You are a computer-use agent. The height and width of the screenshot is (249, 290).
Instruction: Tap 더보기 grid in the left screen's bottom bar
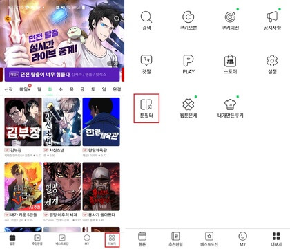pyautogui.click(x=112, y=240)
